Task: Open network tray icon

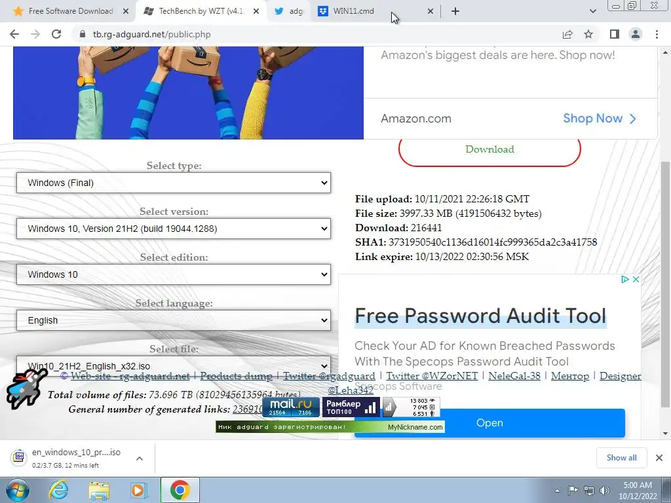Action: 589,491
